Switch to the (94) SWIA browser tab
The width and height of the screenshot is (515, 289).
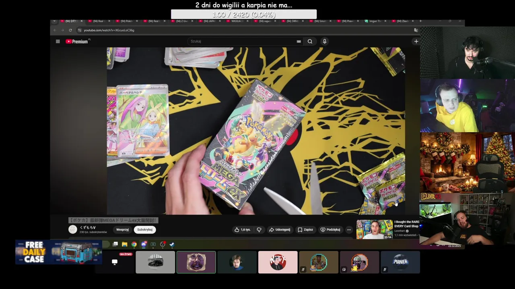(293, 21)
